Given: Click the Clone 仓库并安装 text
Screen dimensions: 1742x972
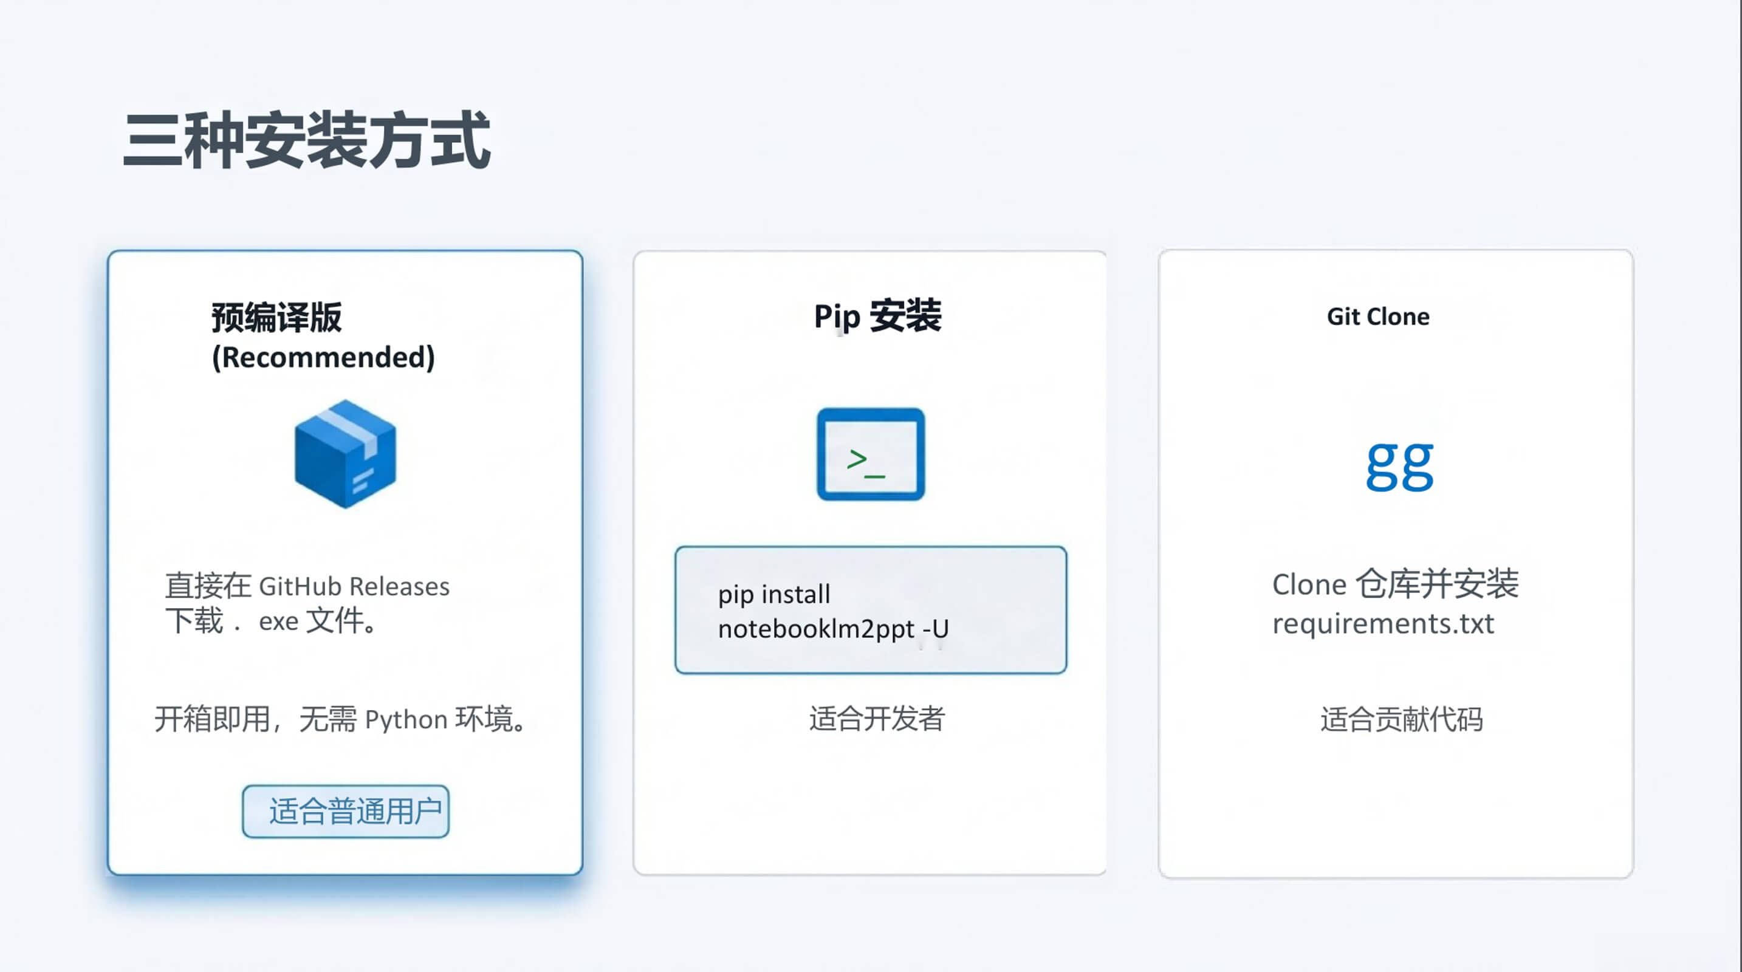Looking at the screenshot, I should (x=1395, y=584).
